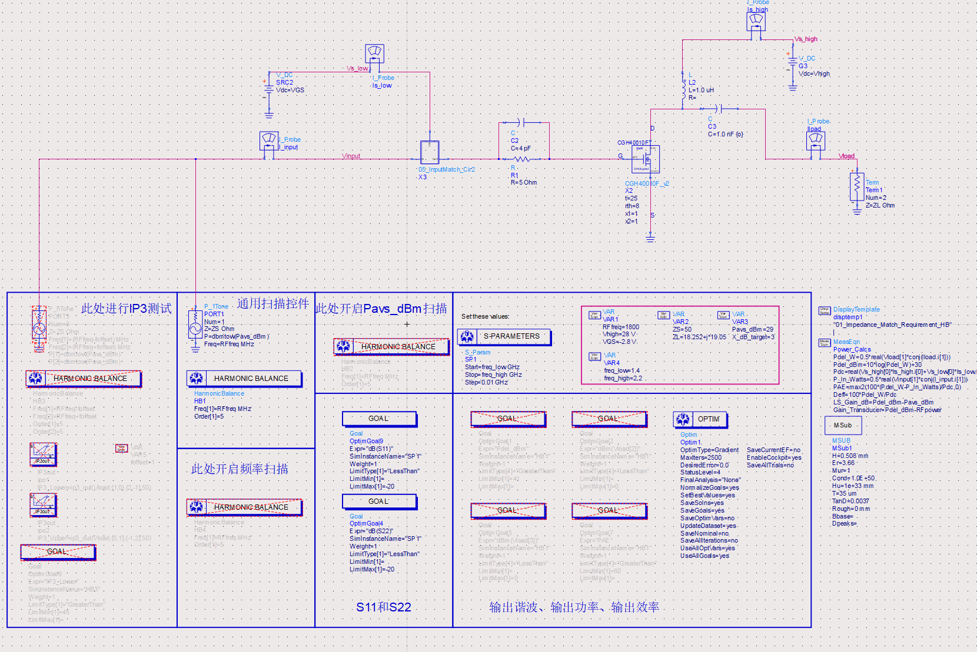Click the 'freq_low=1.4' parameter text
This screenshot has width=977, height=652.
(x=622, y=371)
